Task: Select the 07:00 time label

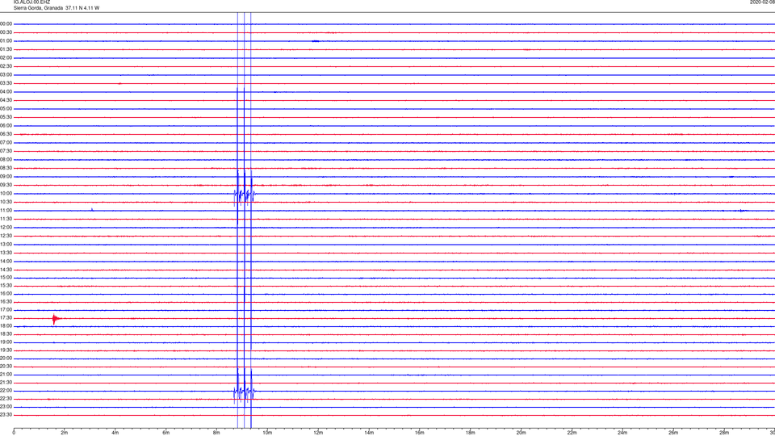Action: pos(6,142)
